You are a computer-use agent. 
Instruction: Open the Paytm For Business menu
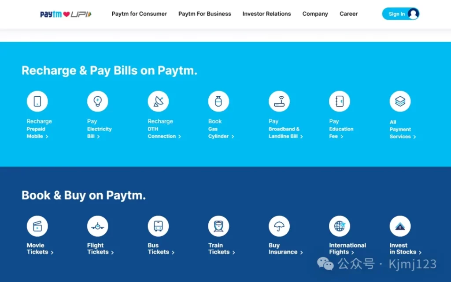pyautogui.click(x=204, y=14)
